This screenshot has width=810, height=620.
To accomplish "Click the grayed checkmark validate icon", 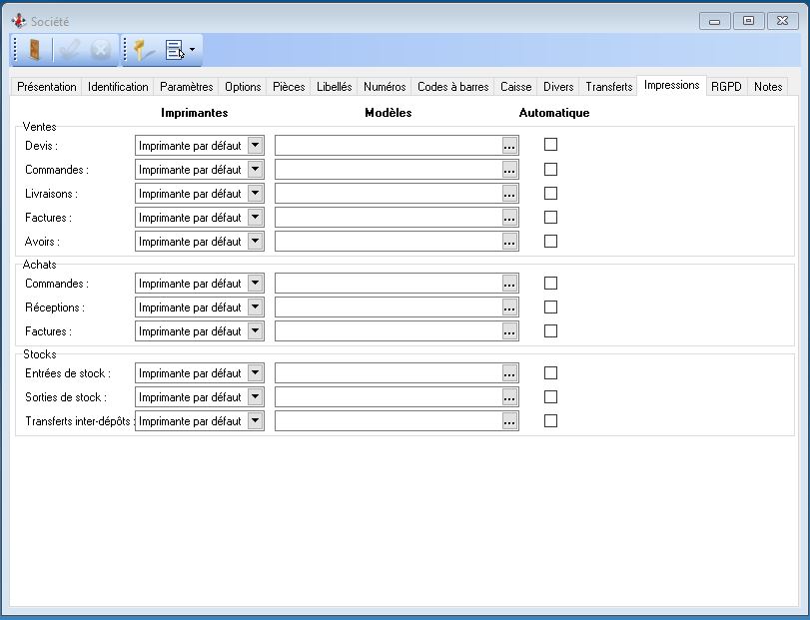I will point(69,50).
